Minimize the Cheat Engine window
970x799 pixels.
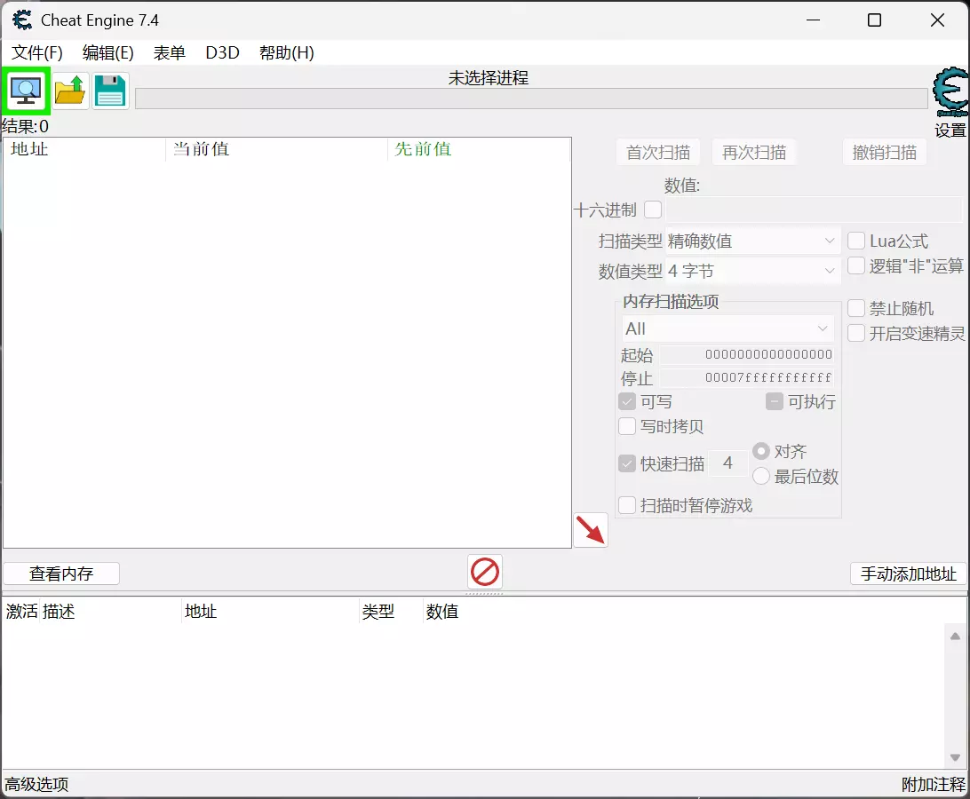point(814,20)
